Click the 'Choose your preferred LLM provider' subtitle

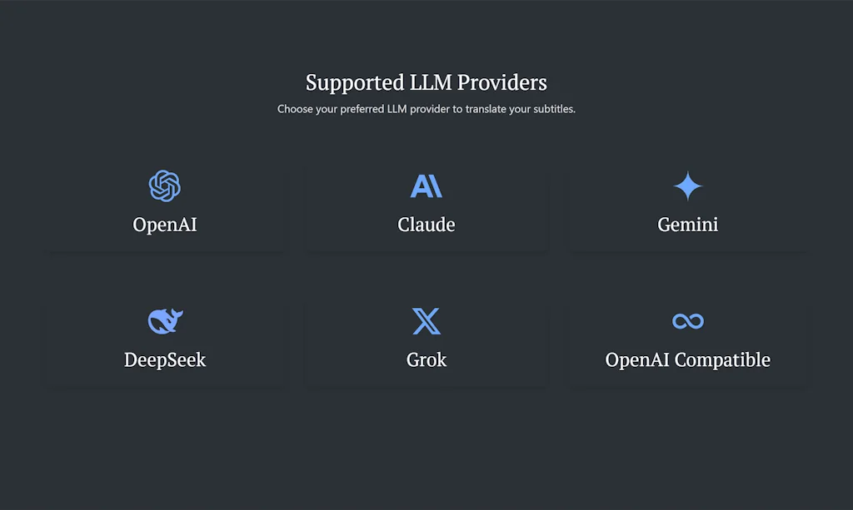(x=426, y=109)
